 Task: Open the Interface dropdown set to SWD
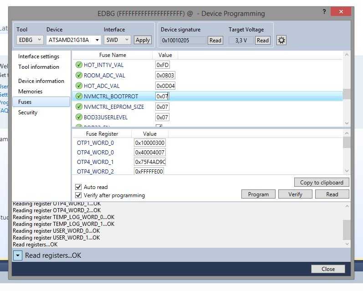point(118,40)
